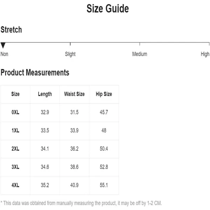Click the Product Measurements heading
This screenshot has height=210, width=210.
tap(35, 72)
